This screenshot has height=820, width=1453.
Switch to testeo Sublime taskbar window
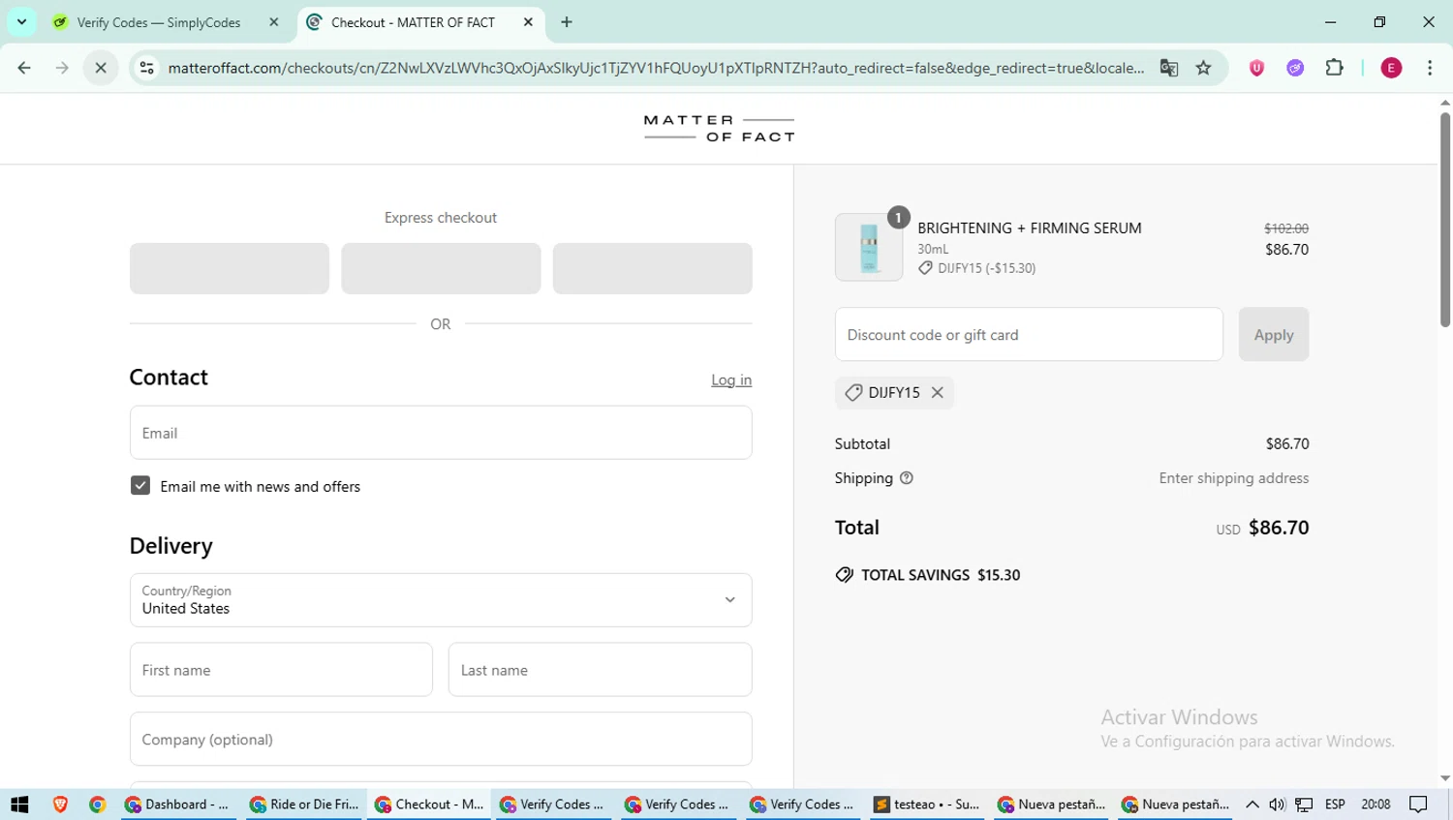pos(927,804)
